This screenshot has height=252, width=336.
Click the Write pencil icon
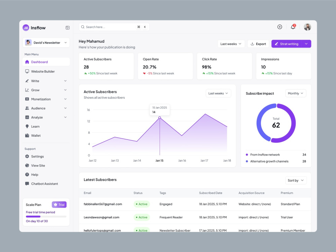[27, 81]
